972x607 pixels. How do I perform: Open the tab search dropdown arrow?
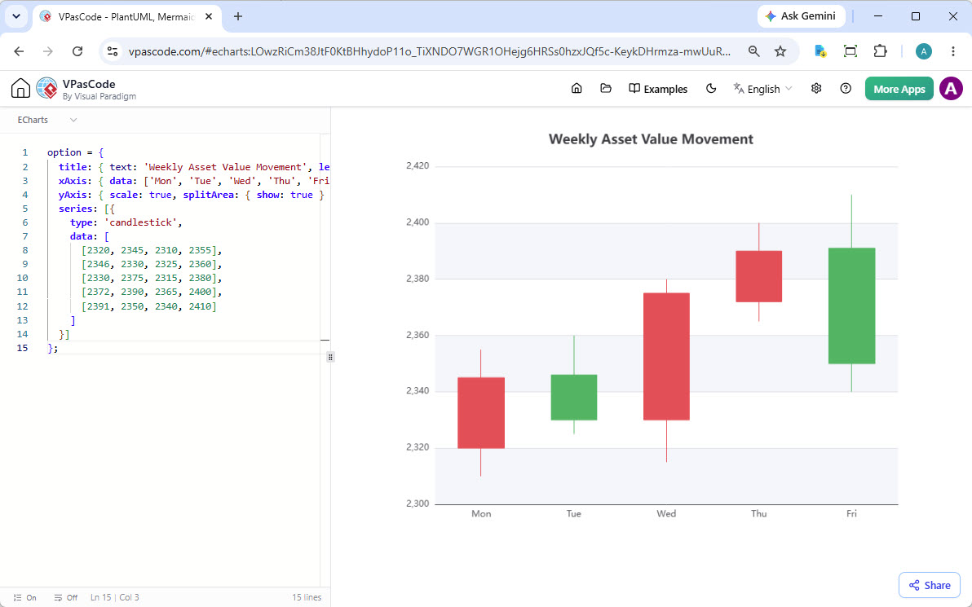[x=16, y=17]
